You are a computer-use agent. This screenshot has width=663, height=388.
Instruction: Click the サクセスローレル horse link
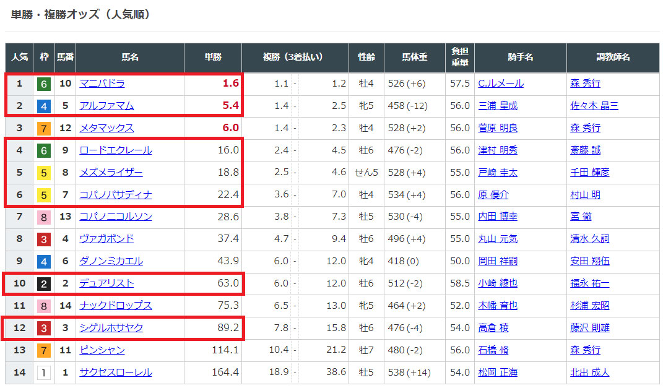tap(115, 373)
